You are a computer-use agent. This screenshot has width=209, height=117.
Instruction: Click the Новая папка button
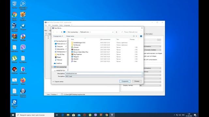[x=70, y=36]
